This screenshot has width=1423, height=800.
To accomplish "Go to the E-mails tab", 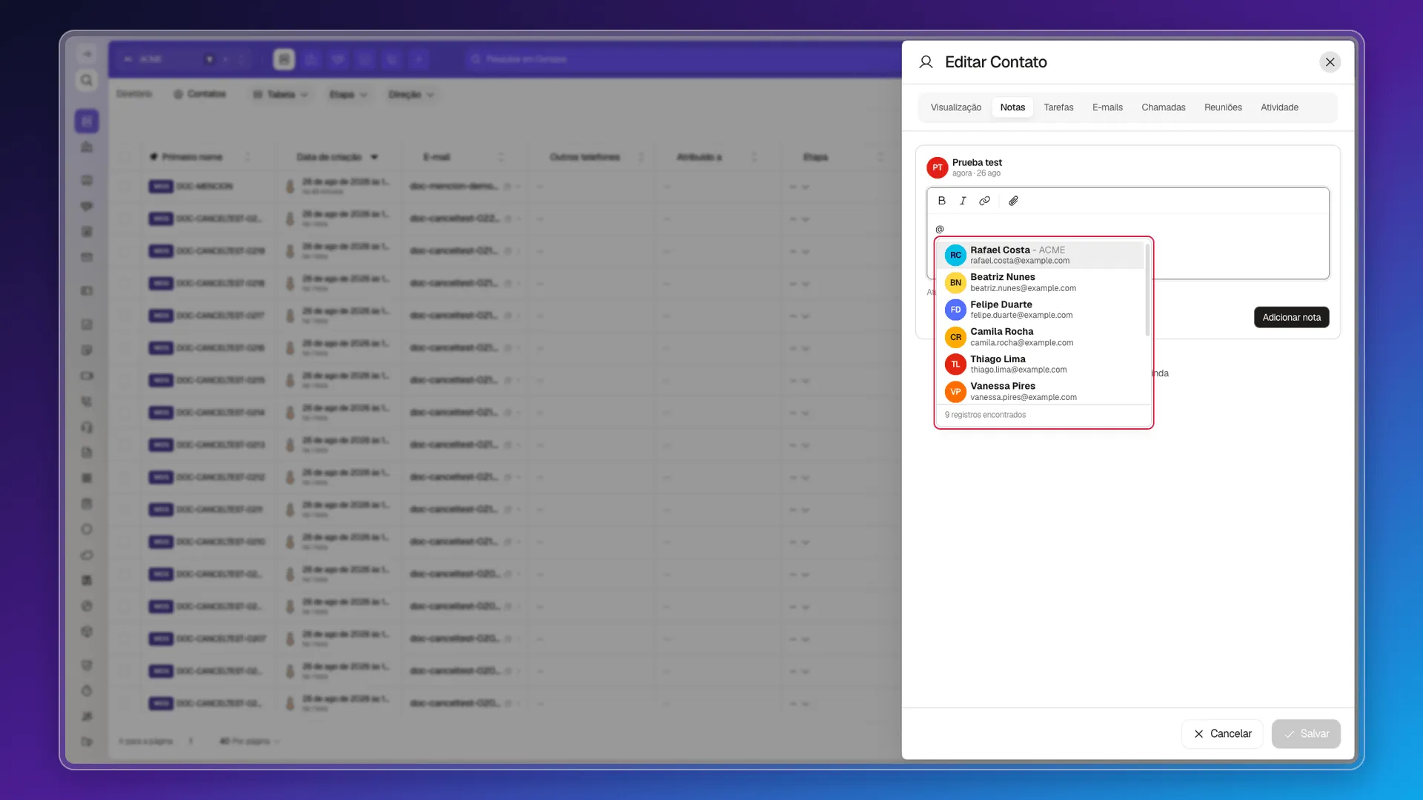I will tap(1107, 107).
